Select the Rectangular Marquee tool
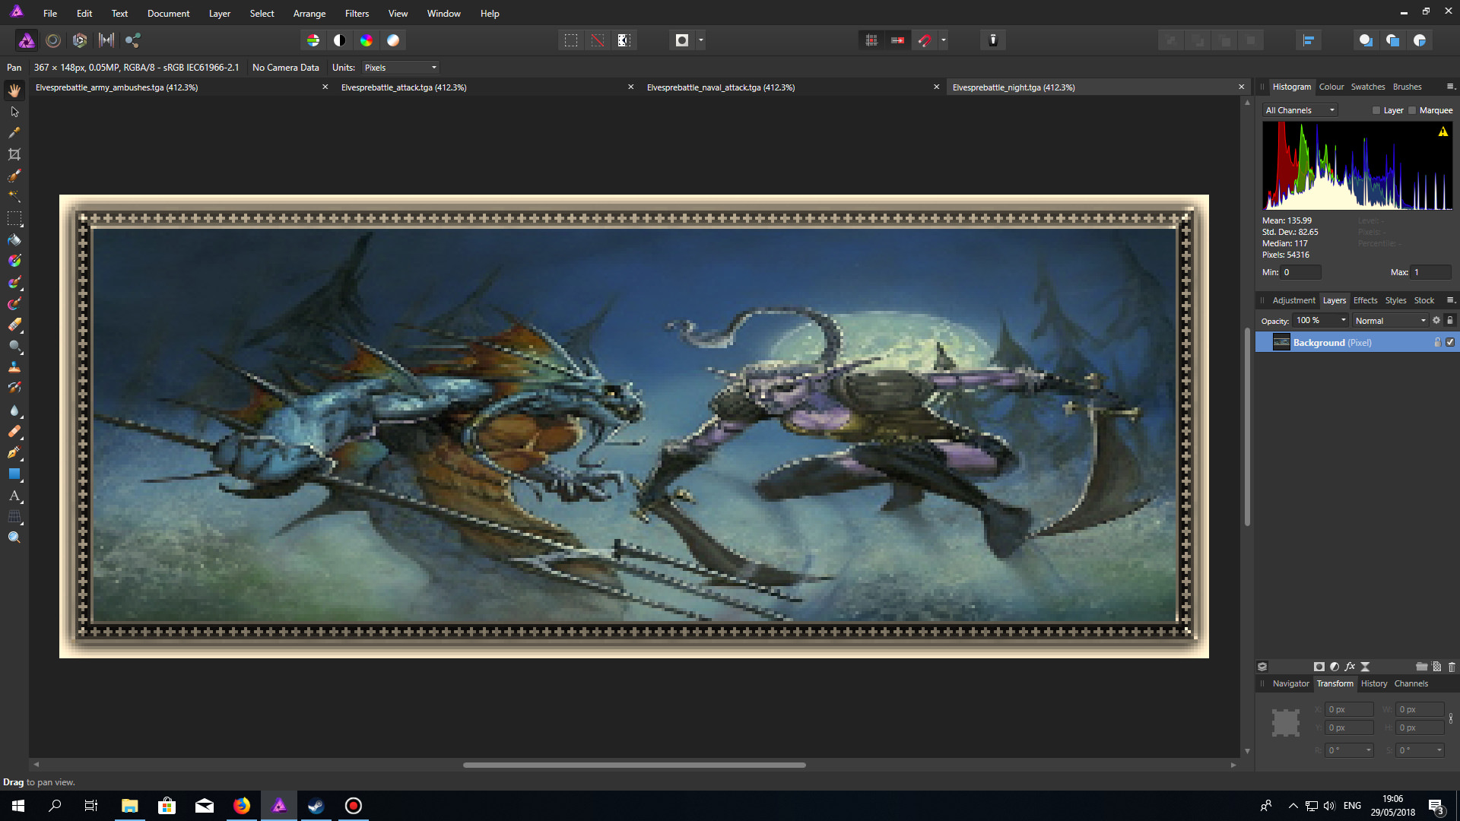Image resolution: width=1460 pixels, height=821 pixels. pyautogui.click(x=14, y=218)
